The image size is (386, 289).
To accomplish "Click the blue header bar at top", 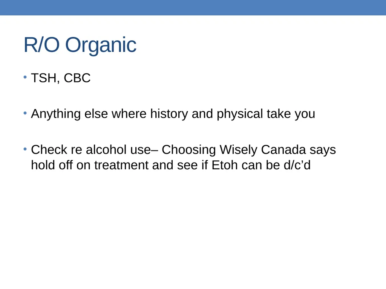I will click(193, 8).
